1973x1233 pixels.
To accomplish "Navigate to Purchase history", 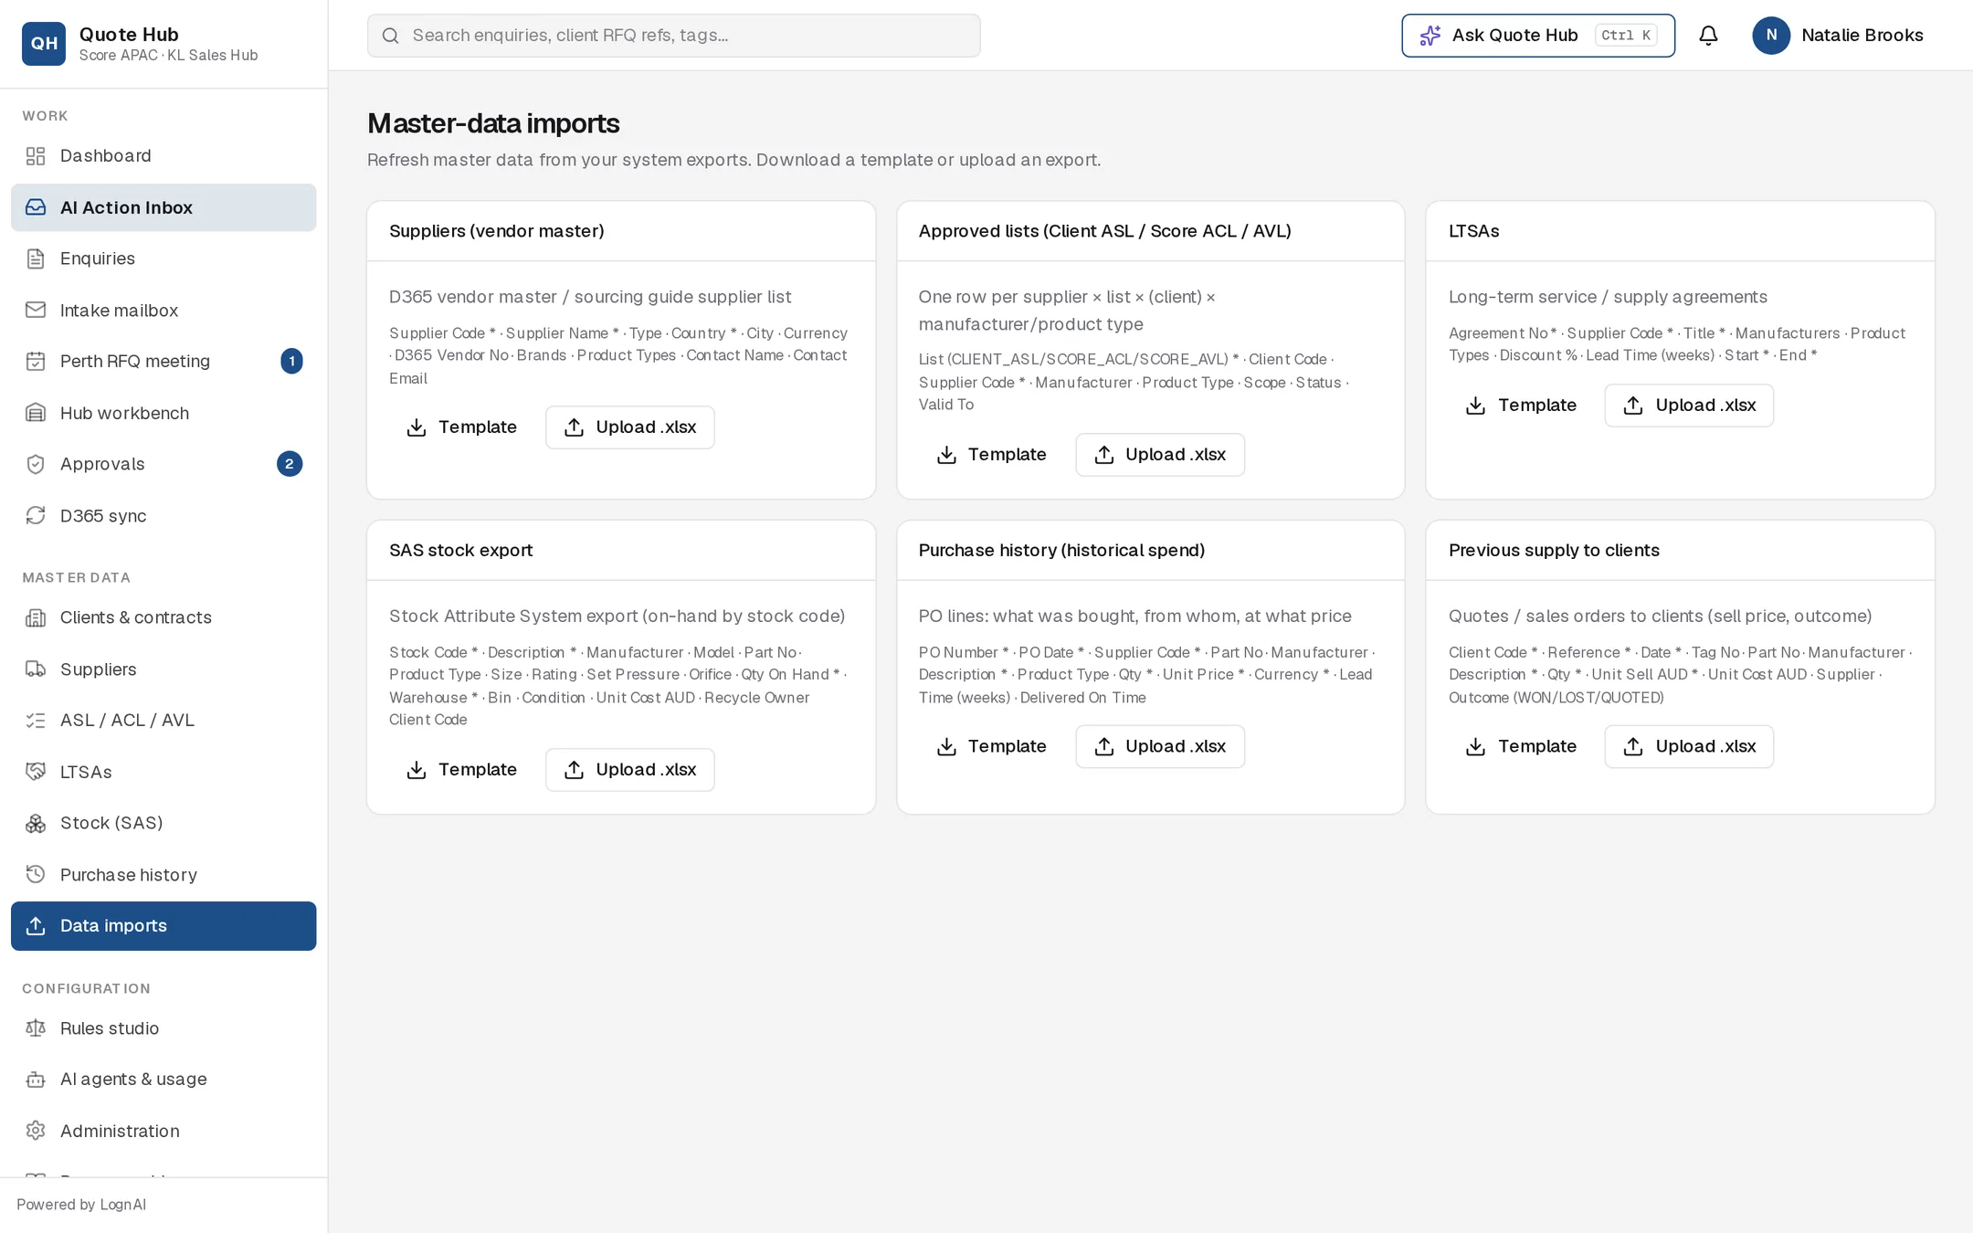I will 164,874.
